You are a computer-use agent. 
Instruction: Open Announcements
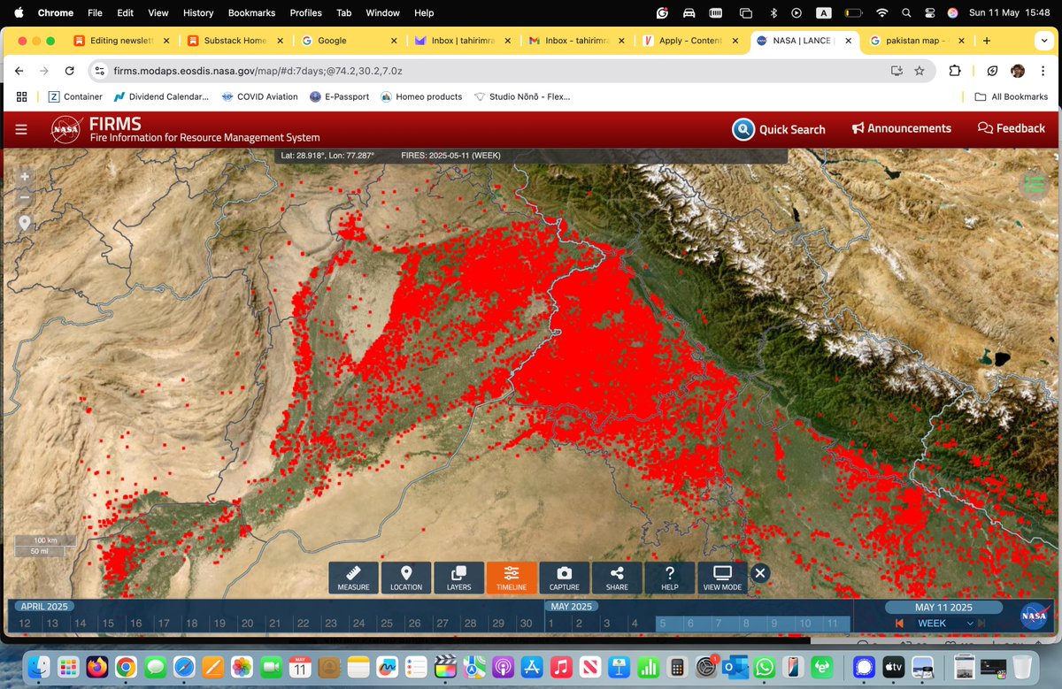[x=902, y=128]
